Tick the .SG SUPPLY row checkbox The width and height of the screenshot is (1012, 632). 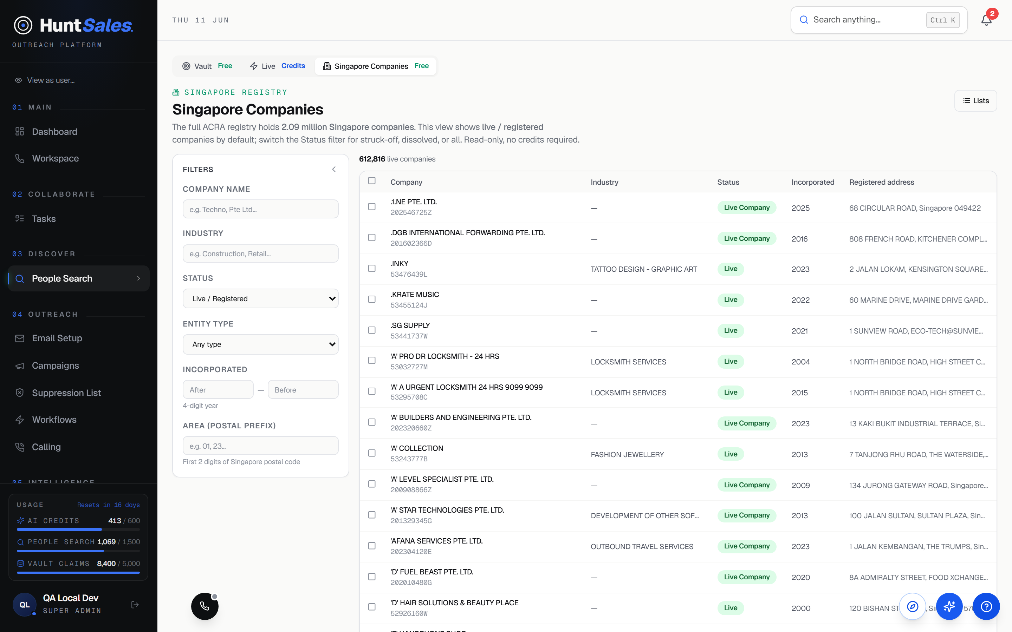[372, 330]
